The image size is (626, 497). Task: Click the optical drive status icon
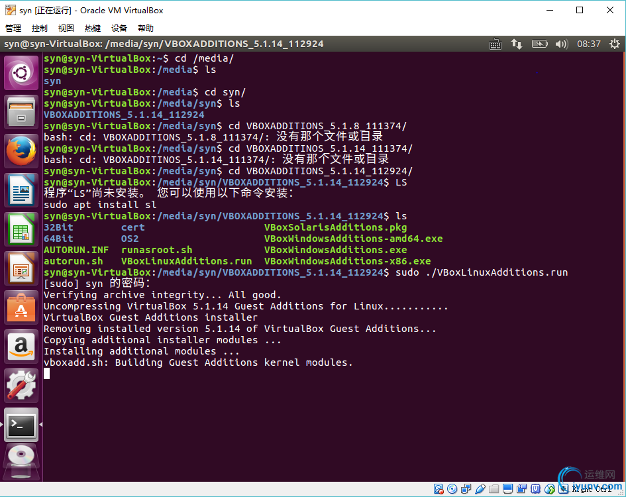(452, 489)
